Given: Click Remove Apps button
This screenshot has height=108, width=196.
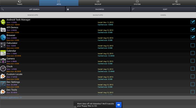Looking at the screenshot, I should pos(33,15).
